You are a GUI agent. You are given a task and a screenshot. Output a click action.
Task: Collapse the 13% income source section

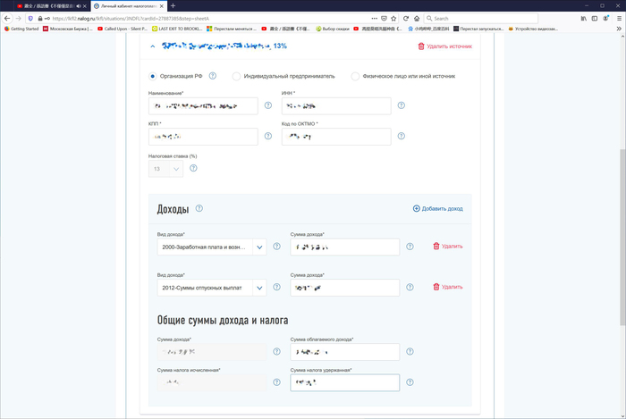(153, 46)
